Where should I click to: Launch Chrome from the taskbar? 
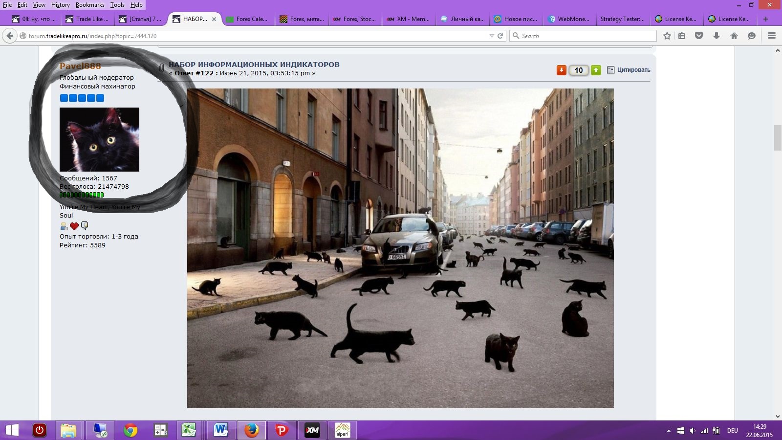130,430
